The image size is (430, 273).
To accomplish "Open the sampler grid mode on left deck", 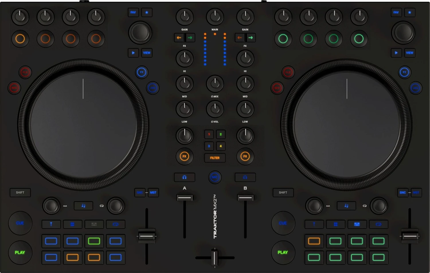I will point(94,224).
